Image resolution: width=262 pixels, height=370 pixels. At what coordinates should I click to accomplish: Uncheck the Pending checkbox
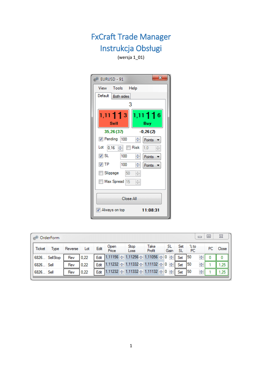click(x=101, y=139)
